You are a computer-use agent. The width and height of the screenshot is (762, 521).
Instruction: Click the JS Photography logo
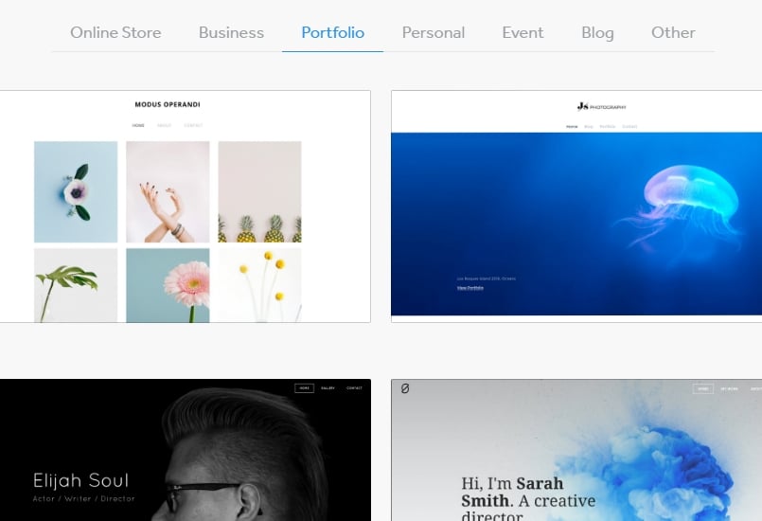pos(602,106)
